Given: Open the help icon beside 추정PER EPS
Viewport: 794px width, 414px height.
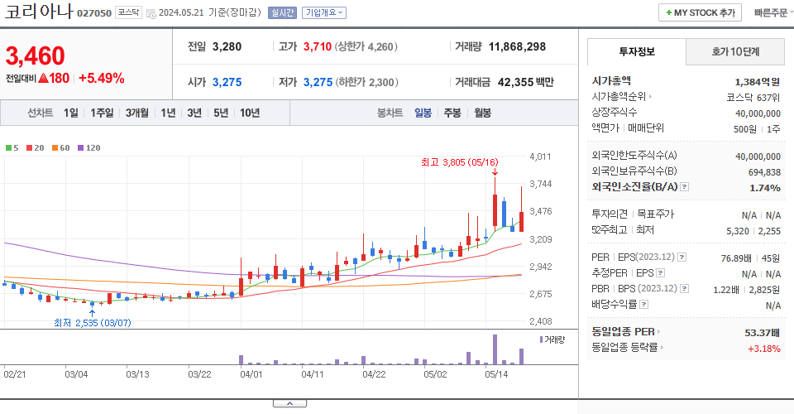Looking at the screenshot, I should (x=660, y=273).
